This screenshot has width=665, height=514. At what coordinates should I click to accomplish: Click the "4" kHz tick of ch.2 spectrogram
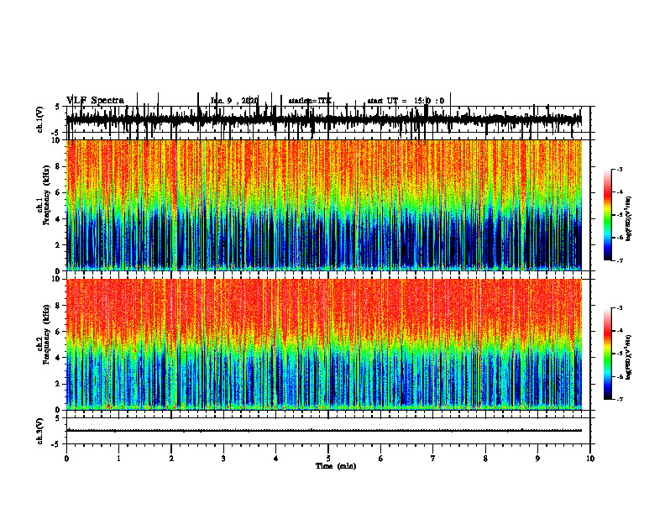[x=59, y=358]
